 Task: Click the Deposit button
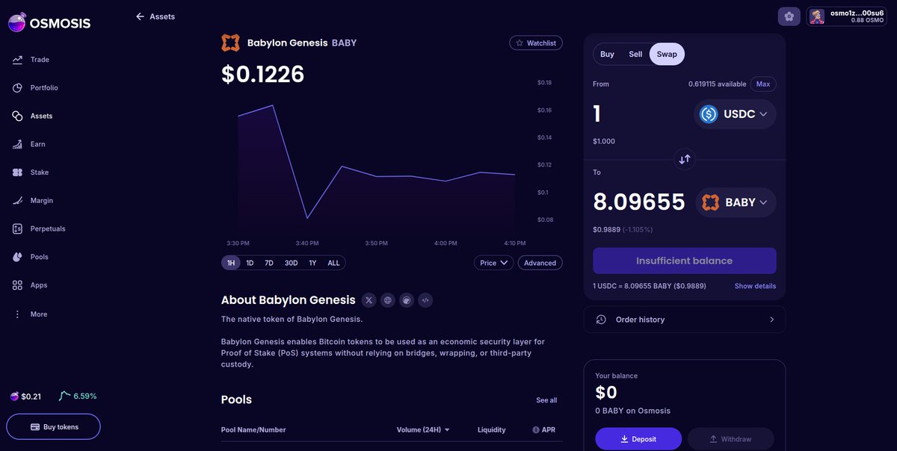(x=638, y=439)
